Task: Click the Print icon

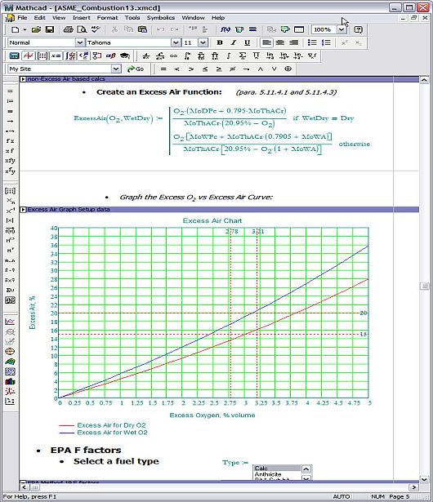Action: (68, 29)
